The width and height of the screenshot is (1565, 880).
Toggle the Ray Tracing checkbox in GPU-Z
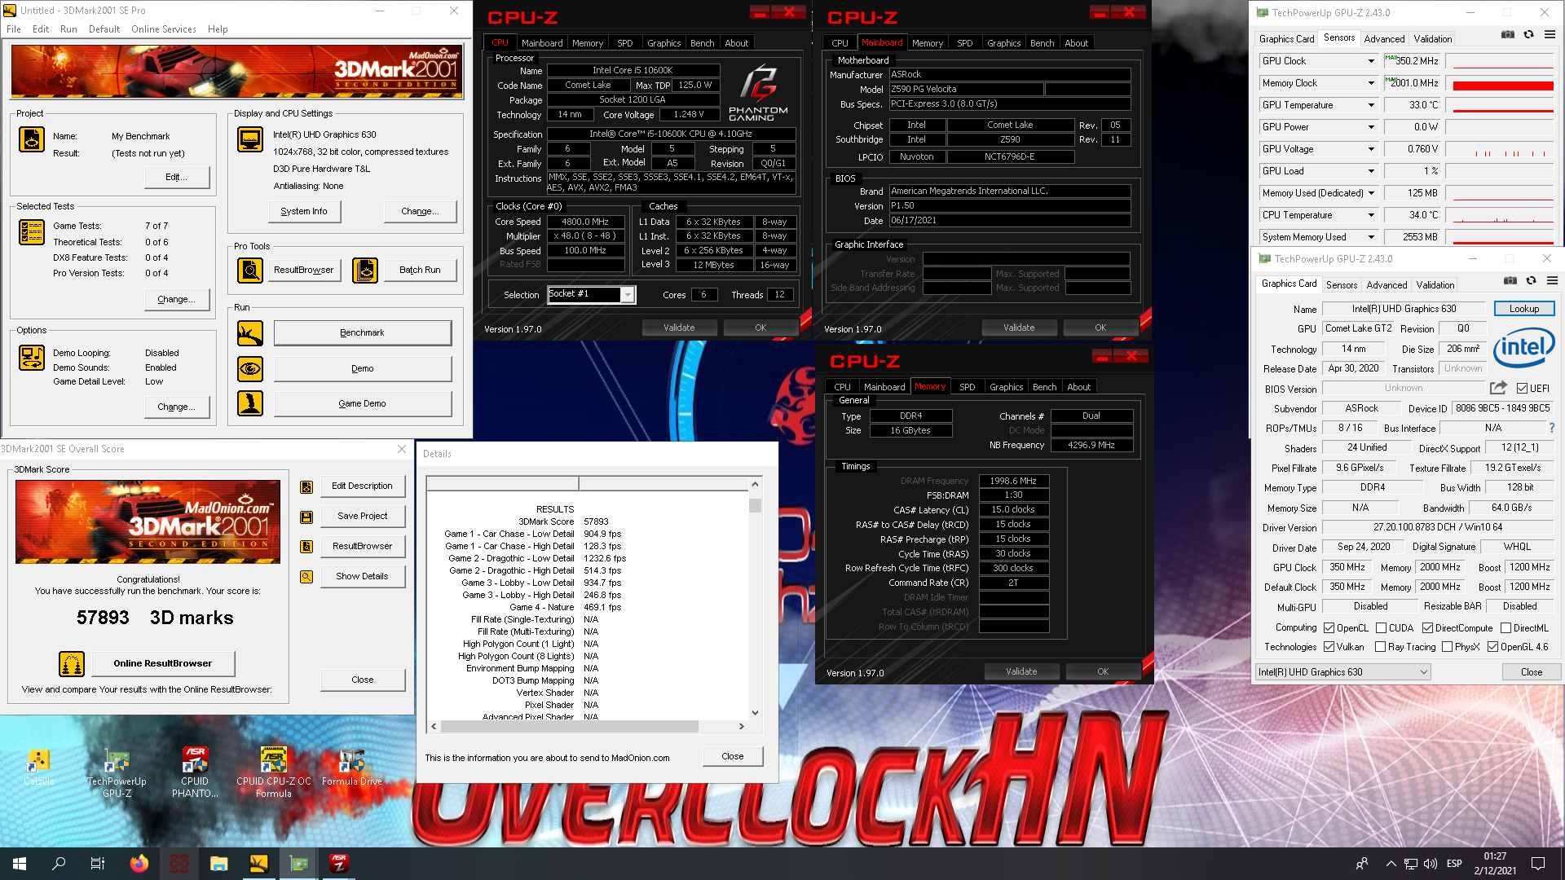(x=1381, y=647)
